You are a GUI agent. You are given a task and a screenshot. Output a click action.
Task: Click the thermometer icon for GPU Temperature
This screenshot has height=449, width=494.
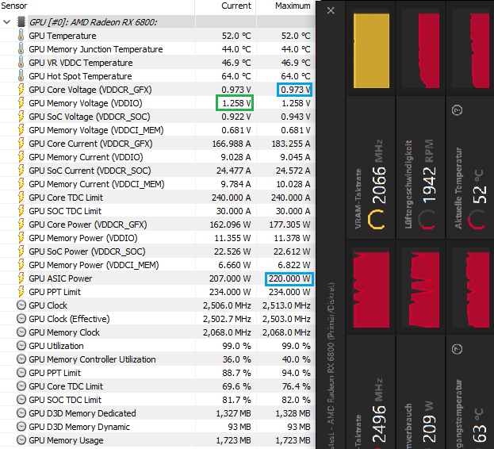(x=21, y=35)
